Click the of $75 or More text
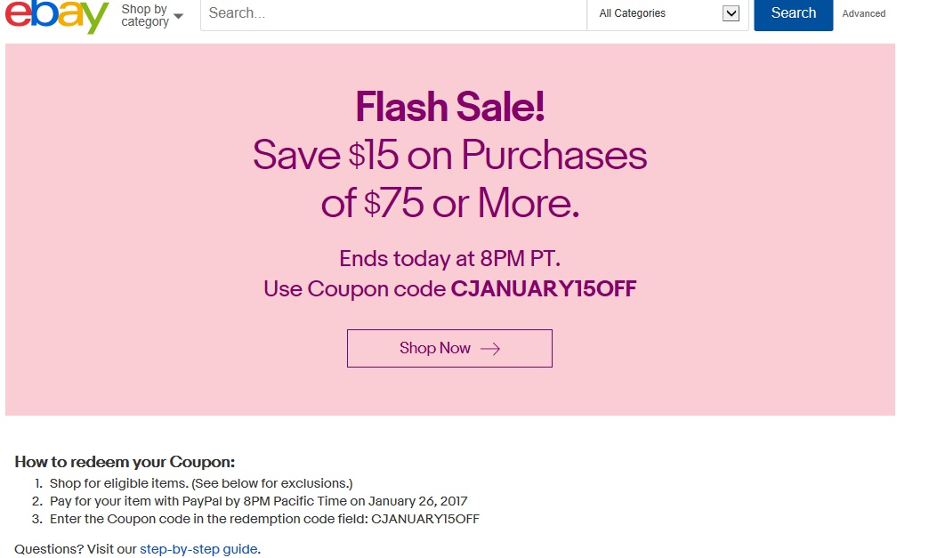 point(449,204)
